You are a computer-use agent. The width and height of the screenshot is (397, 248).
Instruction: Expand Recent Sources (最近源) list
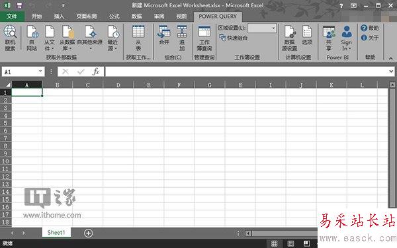(113, 38)
